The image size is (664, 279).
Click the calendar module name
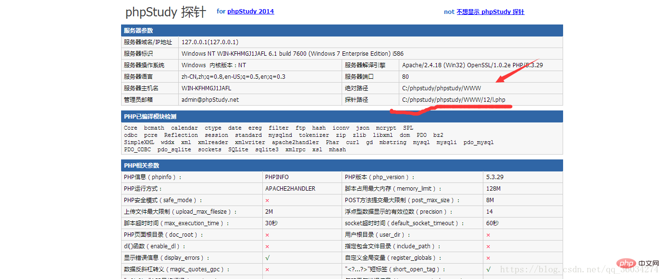[184, 128]
